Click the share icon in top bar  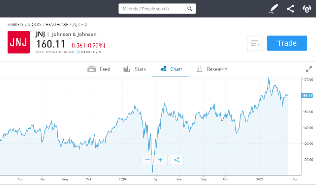[290, 9]
